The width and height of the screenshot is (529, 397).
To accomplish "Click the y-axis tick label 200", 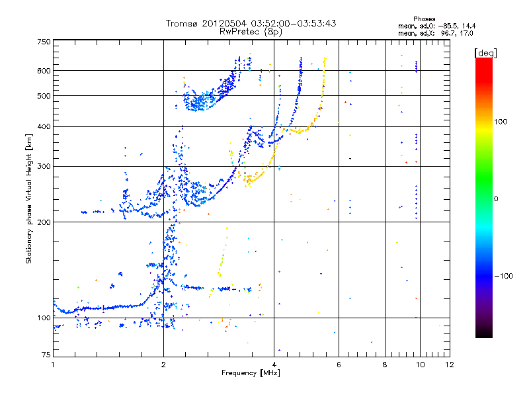I will click(44, 222).
